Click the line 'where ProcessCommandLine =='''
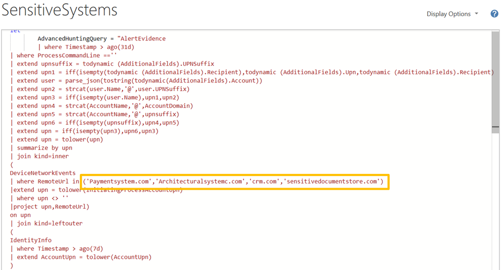This screenshot has width=504, height=270. [x=64, y=55]
